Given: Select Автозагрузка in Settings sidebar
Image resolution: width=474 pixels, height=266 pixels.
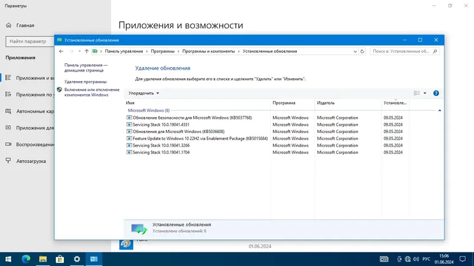Looking at the screenshot, I should [25, 161].
